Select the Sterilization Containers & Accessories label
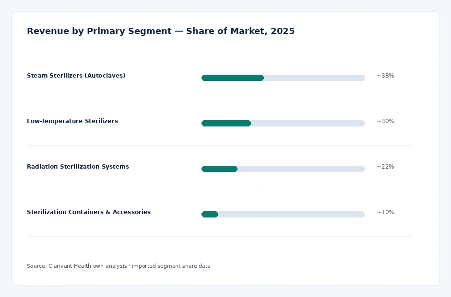This screenshot has height=297, width=451. click(x=89, y=212)
